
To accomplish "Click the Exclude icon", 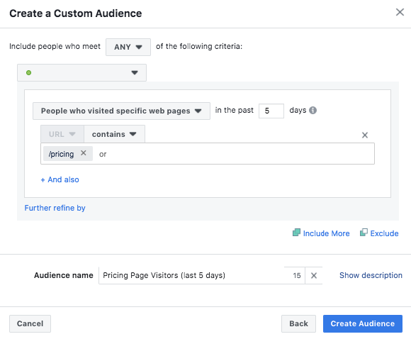I will (x=364, y=233).
